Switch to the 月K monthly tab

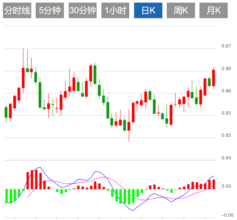coord(214,10)
